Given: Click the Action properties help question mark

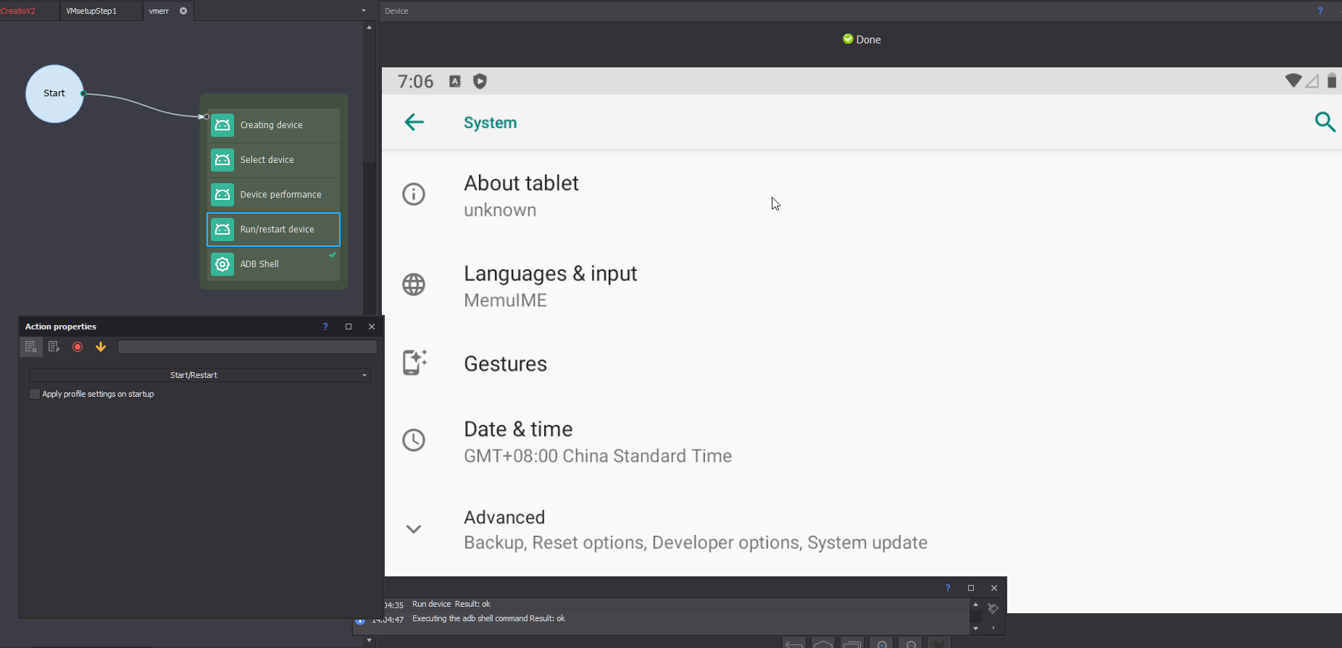Looking at the screenshot, I should pos(325,327).
